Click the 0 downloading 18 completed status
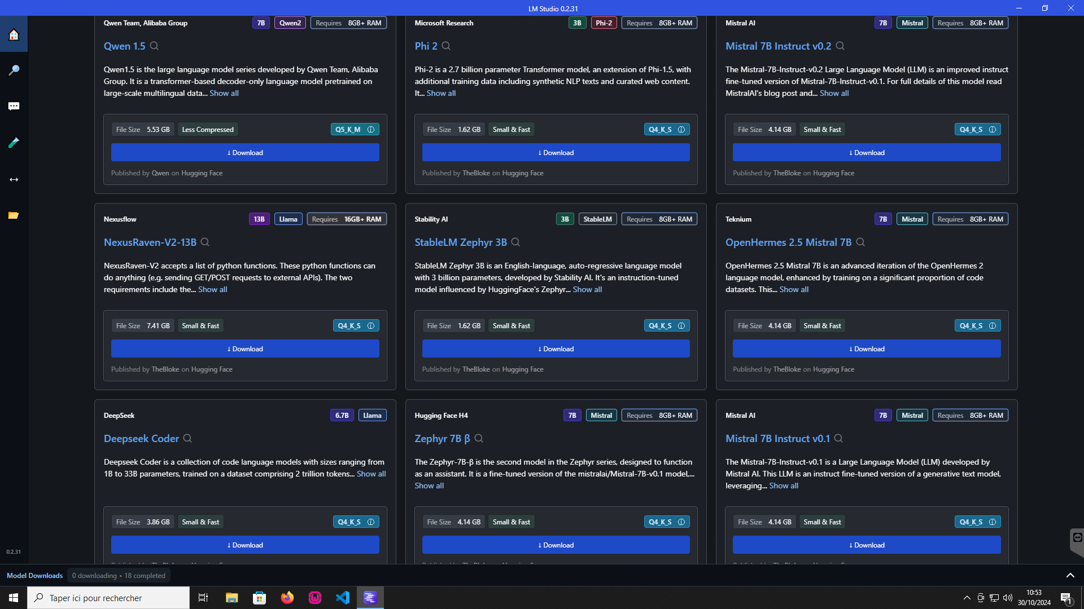This screenshot has width=1084, height=609. (119, 576)
